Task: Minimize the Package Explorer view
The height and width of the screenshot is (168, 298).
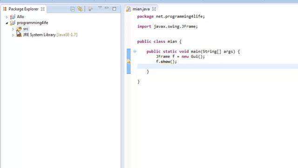Action: pos(107,8)
